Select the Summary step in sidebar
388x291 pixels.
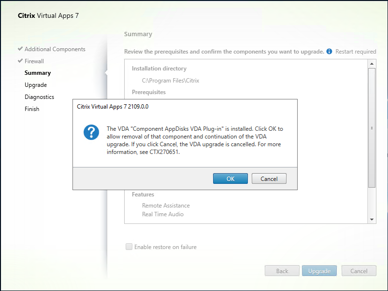tap(38, 73)
